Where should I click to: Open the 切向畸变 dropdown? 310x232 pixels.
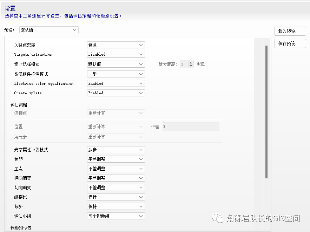[x=116, y=188]
